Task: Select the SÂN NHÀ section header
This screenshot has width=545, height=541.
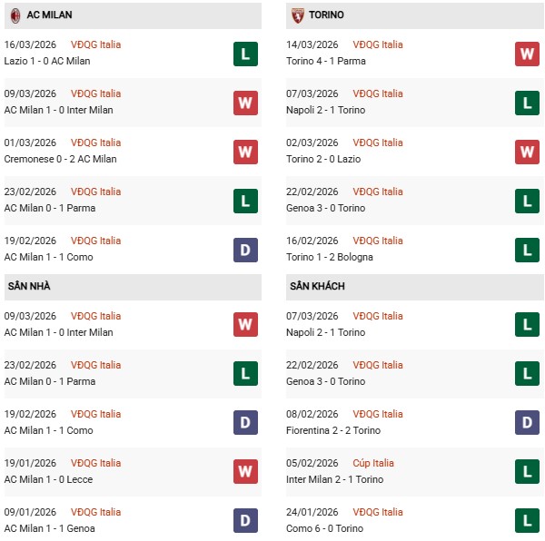Action: (29, 286)
